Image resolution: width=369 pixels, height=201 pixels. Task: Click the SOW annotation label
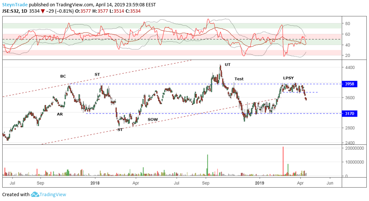click(153, 119)
